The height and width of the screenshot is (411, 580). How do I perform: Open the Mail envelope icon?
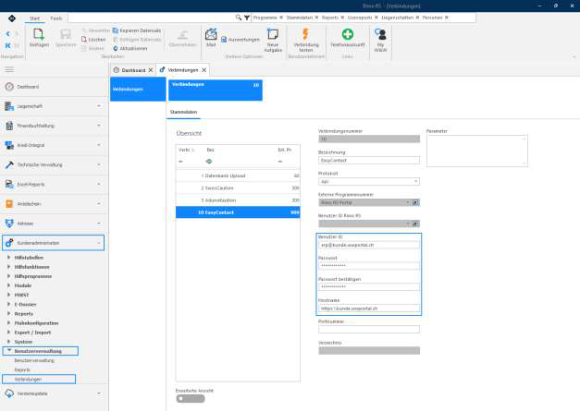(211, 34)
